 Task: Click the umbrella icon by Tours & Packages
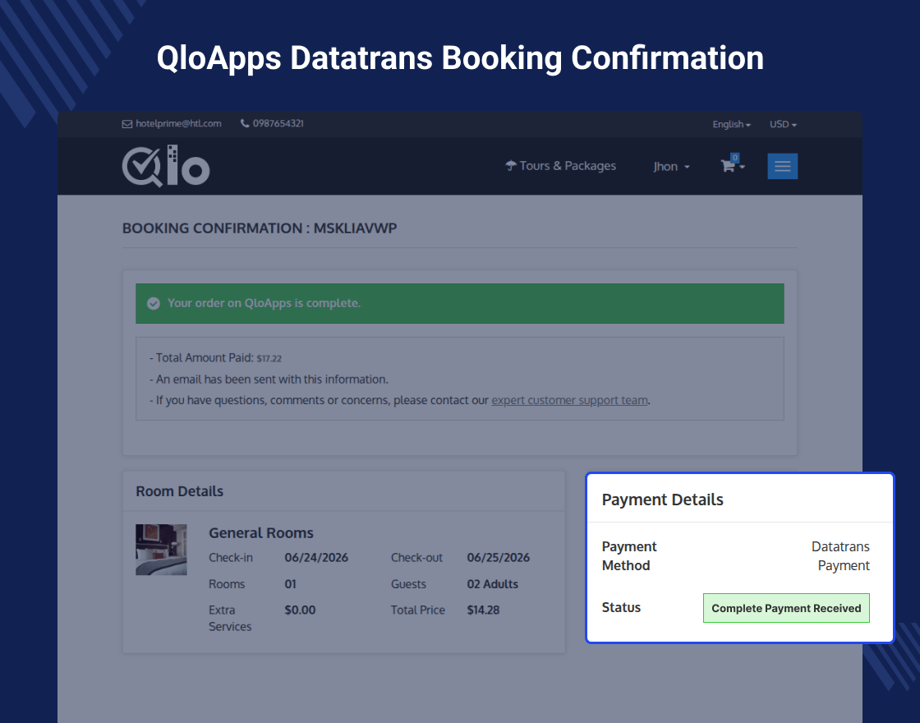[x=510, y=166]
